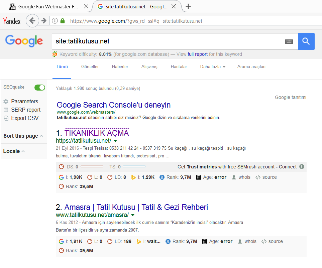Image resolution: width=322 pixels, height=268 pixels.
Task: Click Export CSV in SEOquake sidebar
Action: coord(25,118)
